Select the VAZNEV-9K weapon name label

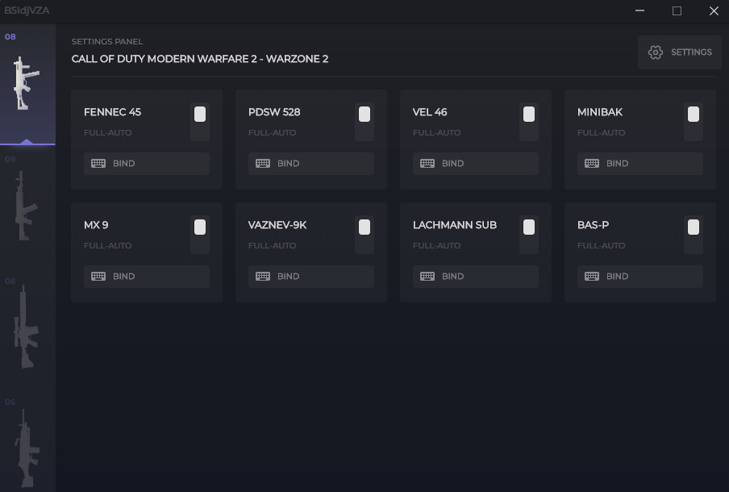(x=277, y=225)
